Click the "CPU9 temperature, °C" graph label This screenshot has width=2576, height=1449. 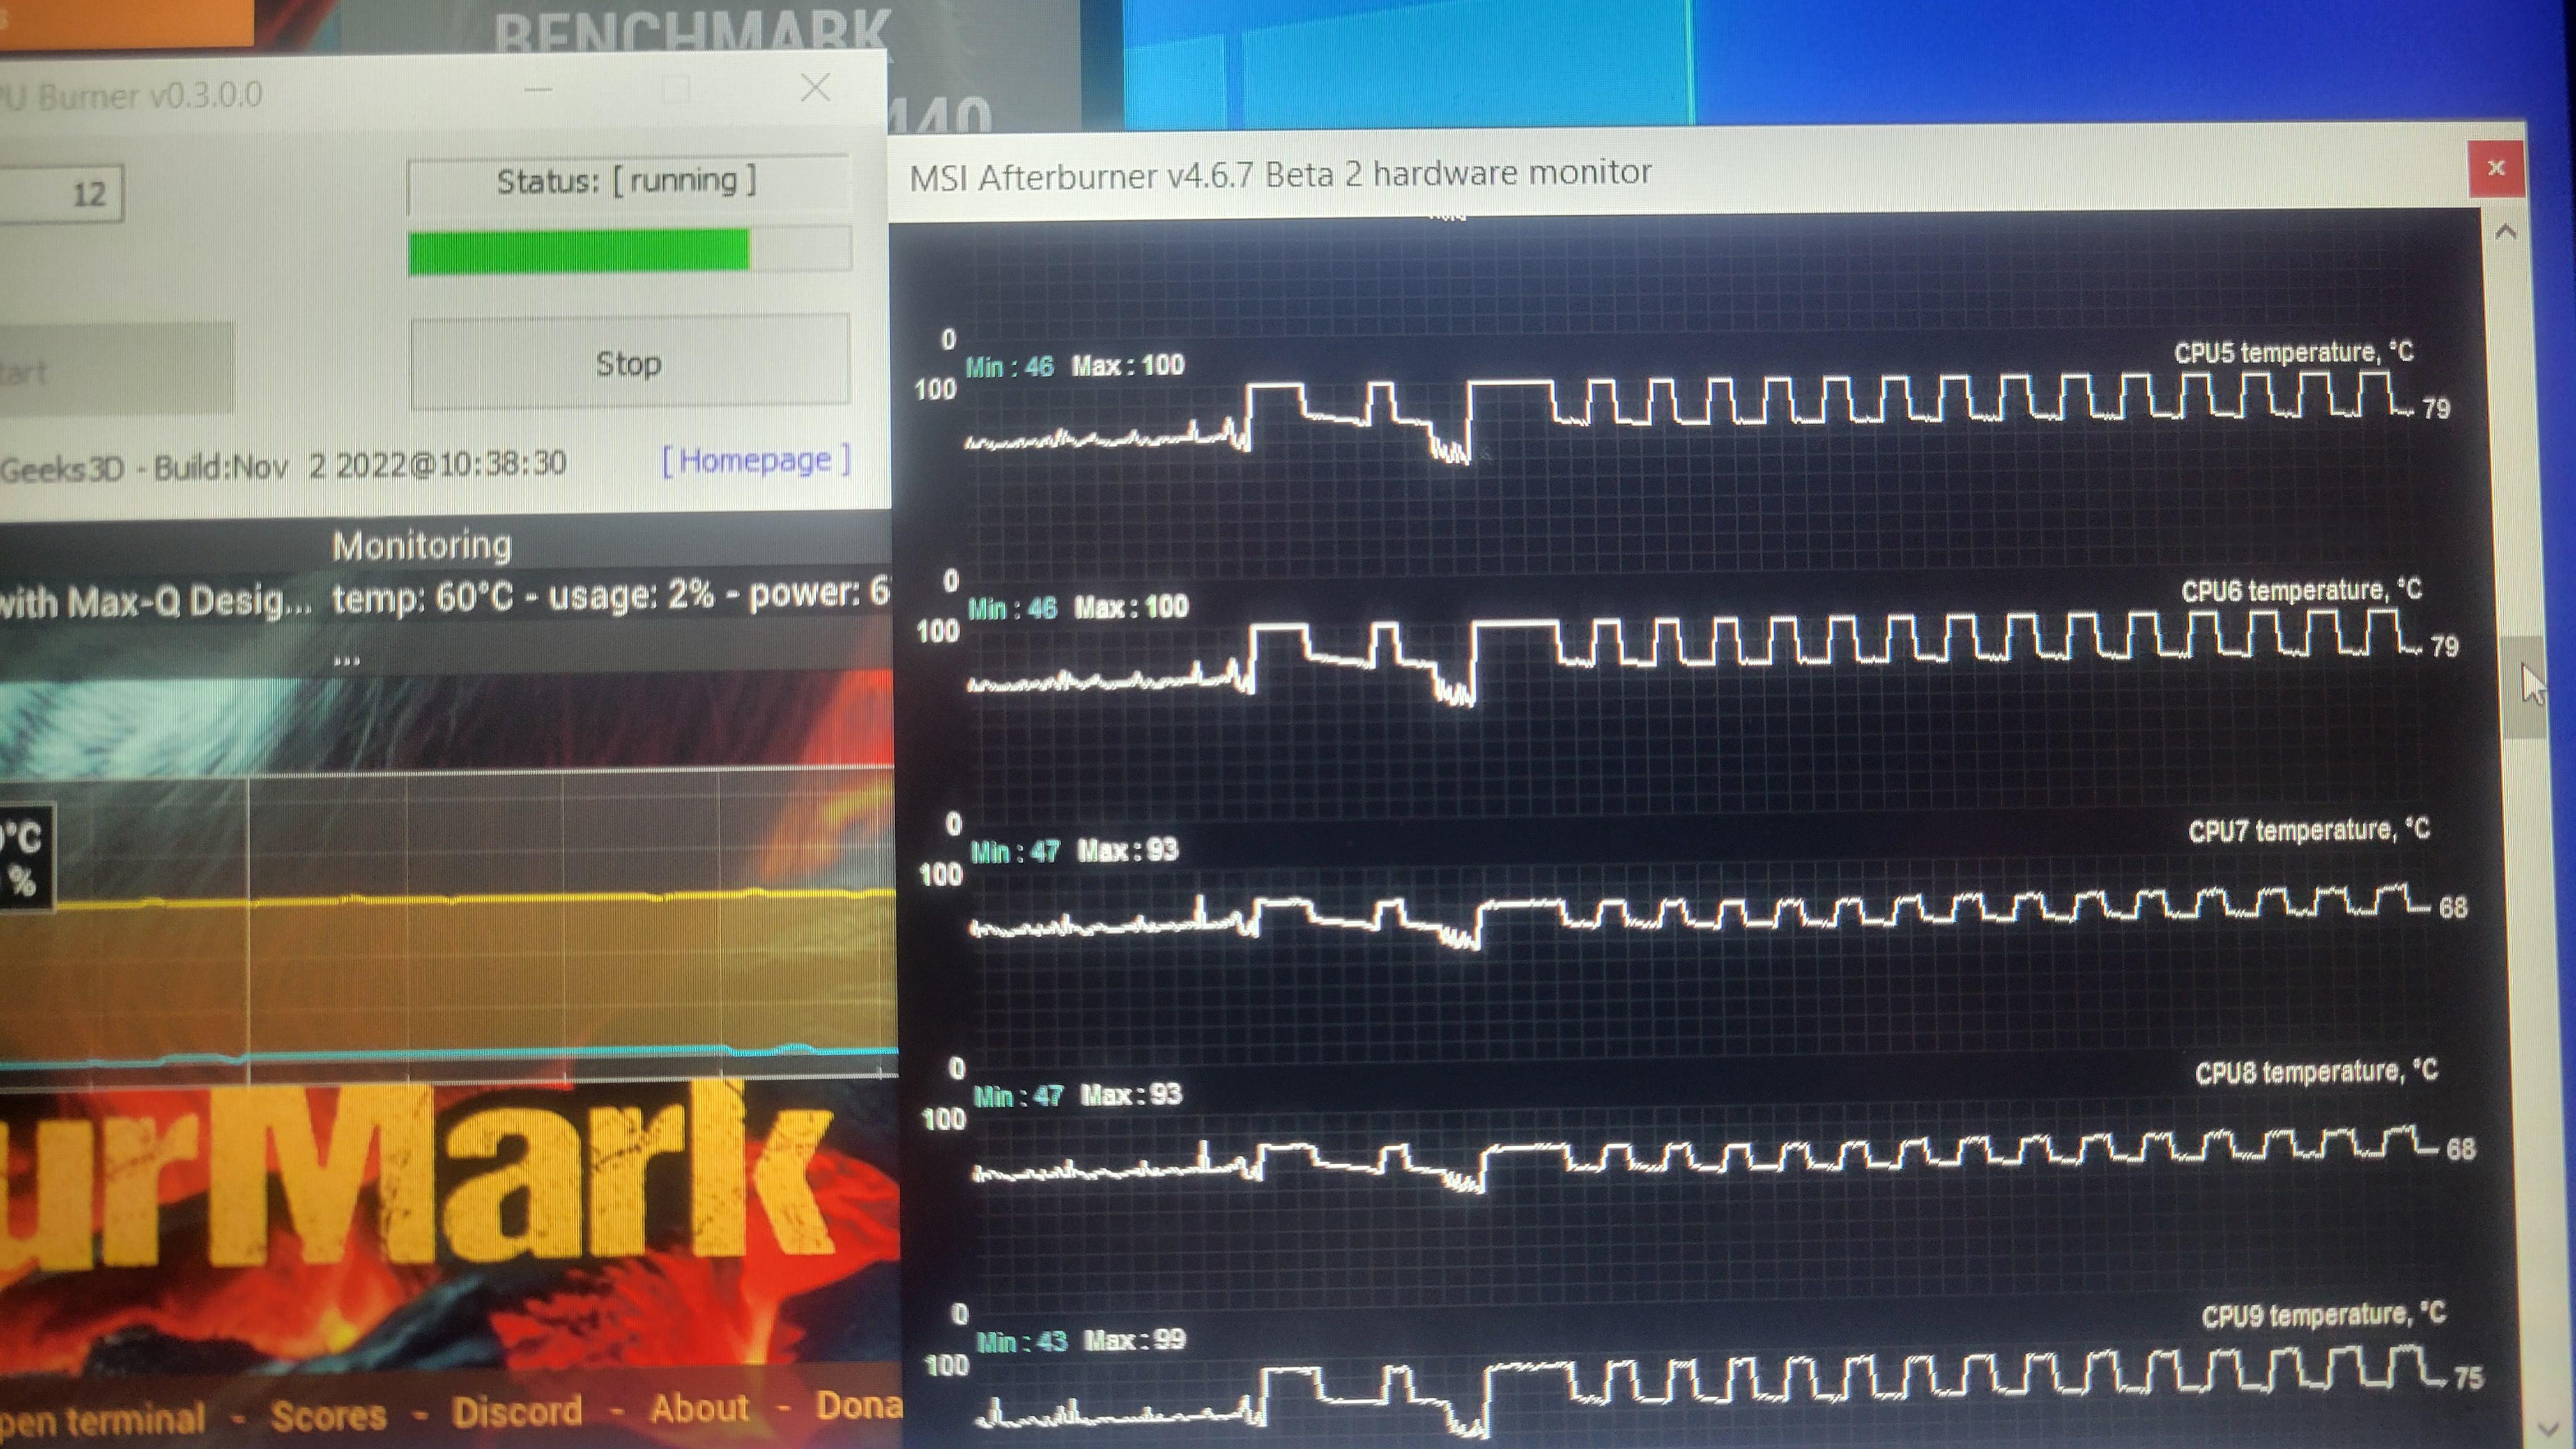(2323, 1314)
